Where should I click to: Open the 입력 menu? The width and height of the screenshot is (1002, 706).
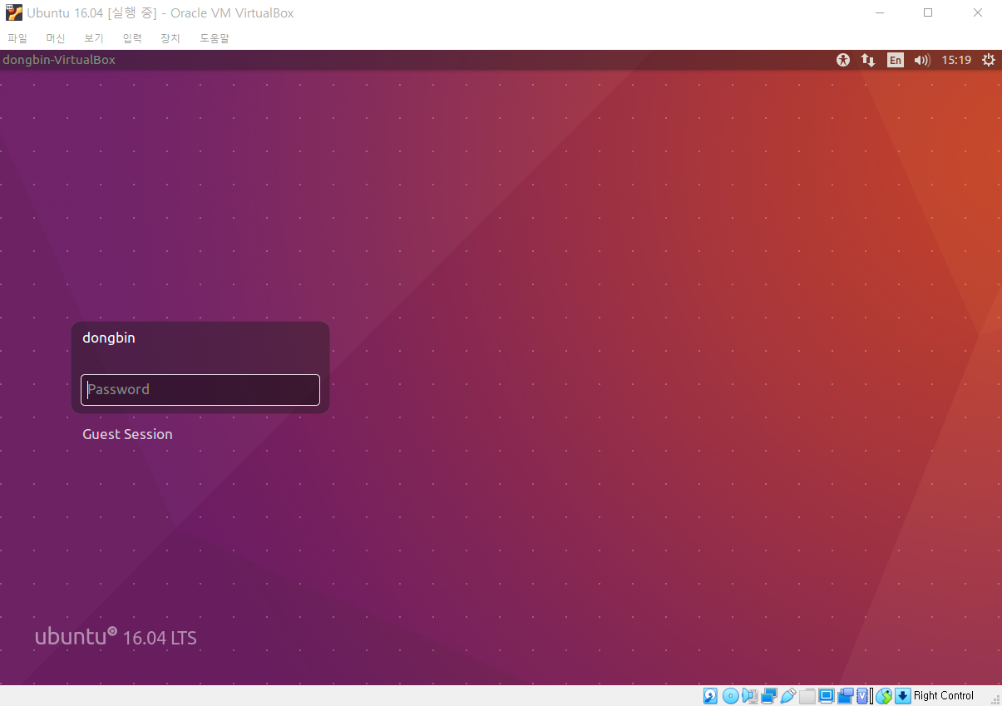tap(132, 38)
